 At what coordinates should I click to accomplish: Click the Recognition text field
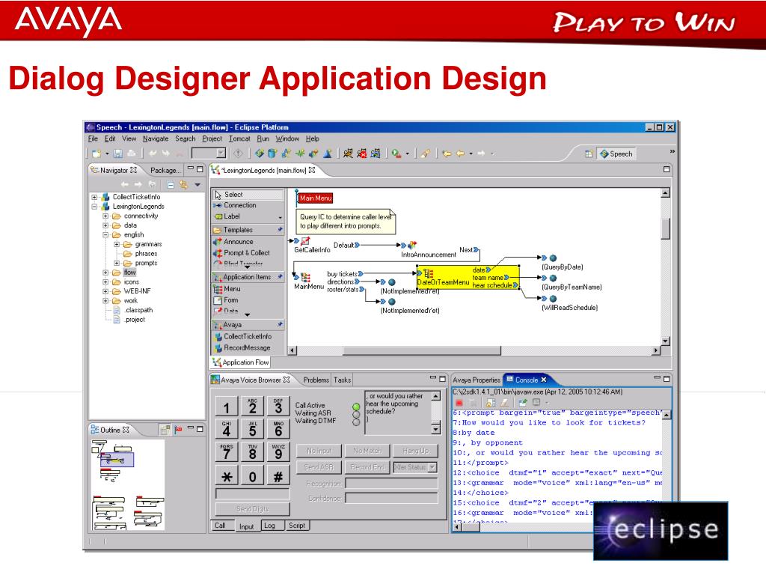coord(392,483)
